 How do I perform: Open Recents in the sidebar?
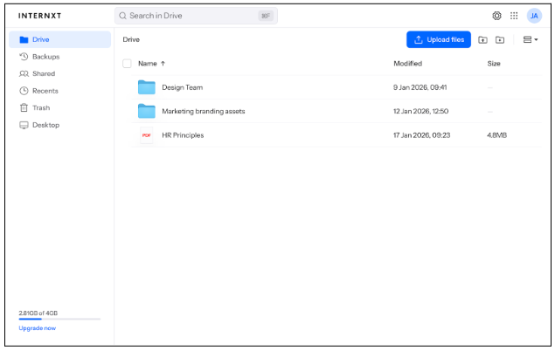pos(45,91)
